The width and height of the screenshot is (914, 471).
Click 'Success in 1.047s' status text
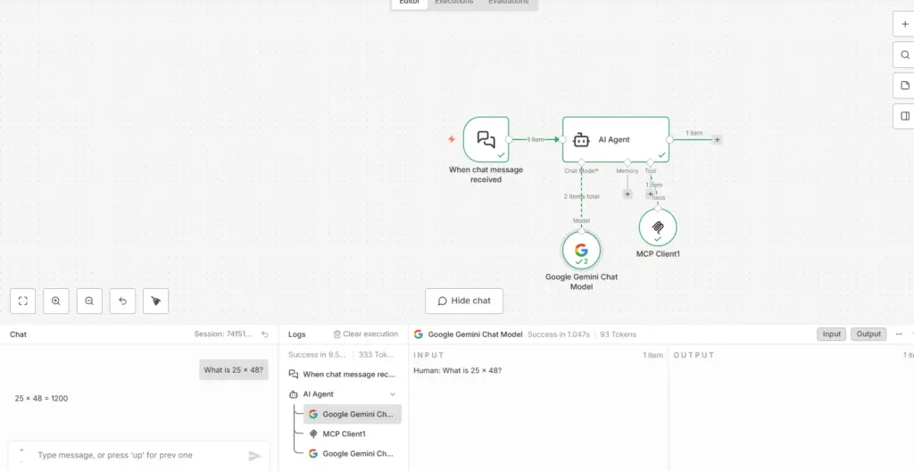click(x=559, y=334)
